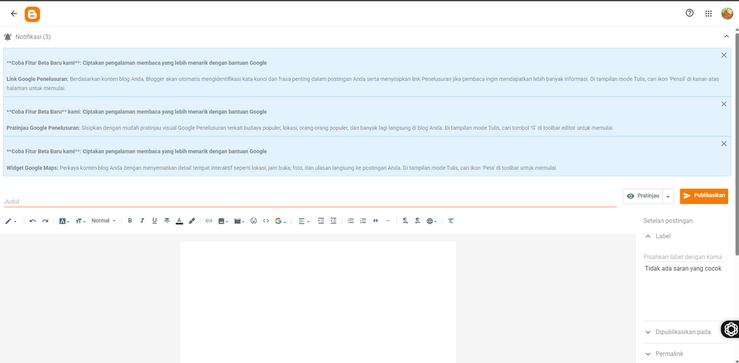739x363 pixels.
Task: Click the orange Blogger logo
Action: coord(32,14)
